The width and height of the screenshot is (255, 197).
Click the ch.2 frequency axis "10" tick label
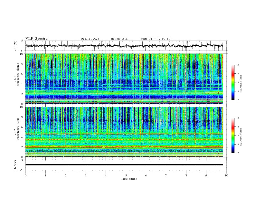(22, 107)
